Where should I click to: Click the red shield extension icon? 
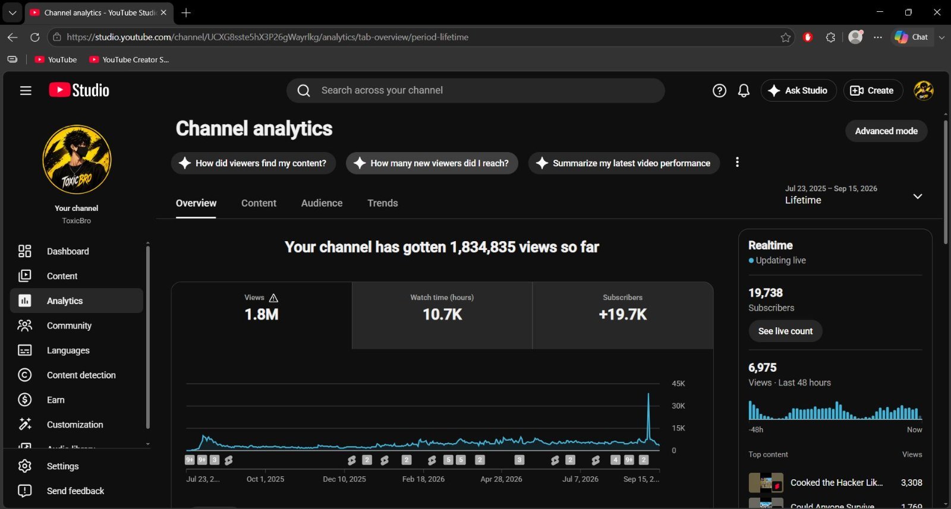coord(808,37)
